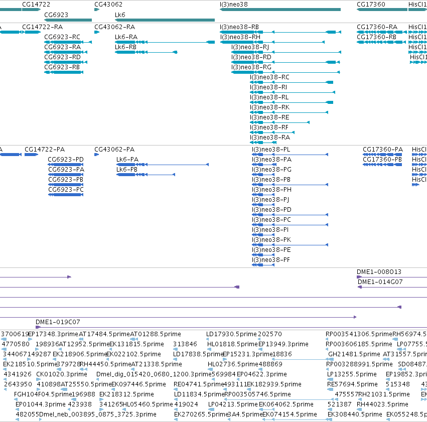
Task: Select the Lk6-RA transcript
Action: pos(126,37)
